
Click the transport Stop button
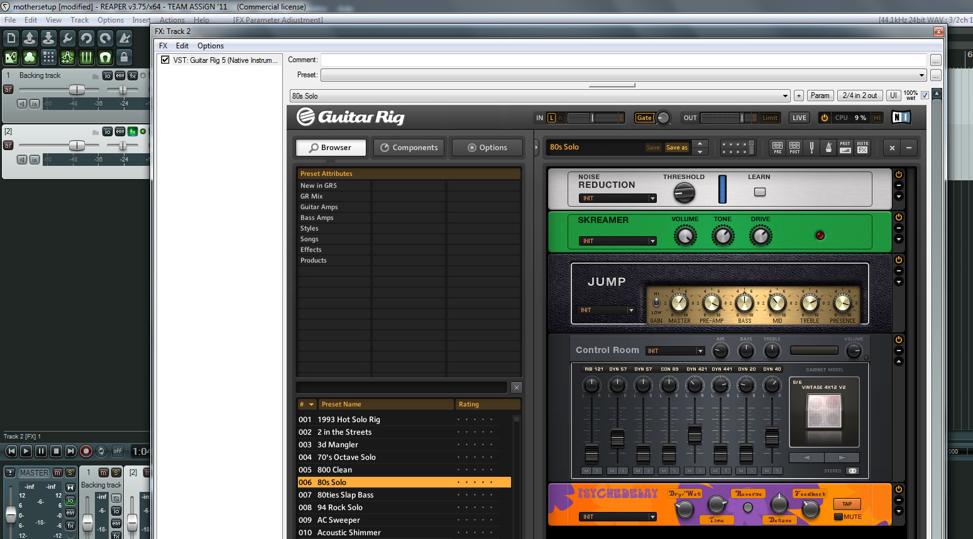[56, 451]
